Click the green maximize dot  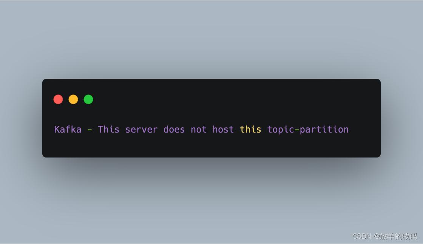[x=88, y=99]
